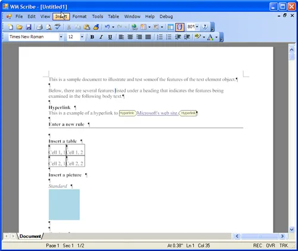
Task: Apply bulleted list formatting
Action: (169, 37)
